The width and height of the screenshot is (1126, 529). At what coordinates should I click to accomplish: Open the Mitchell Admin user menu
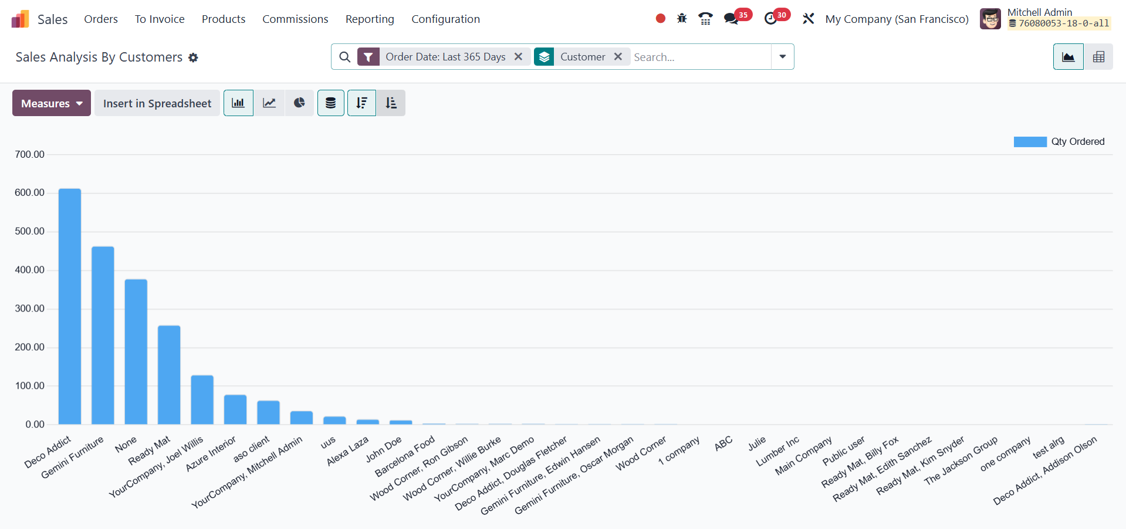tap(1046, 19)
